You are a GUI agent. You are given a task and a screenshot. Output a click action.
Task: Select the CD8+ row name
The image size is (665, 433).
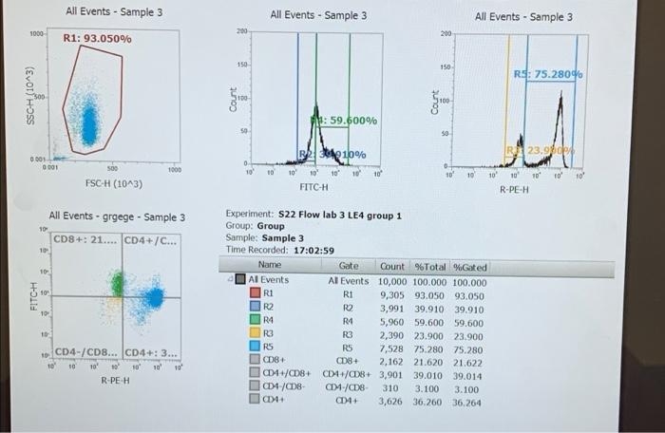pos(275,360)
